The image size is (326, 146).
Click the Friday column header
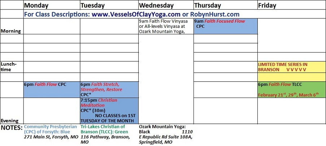(x=268, y=5)
